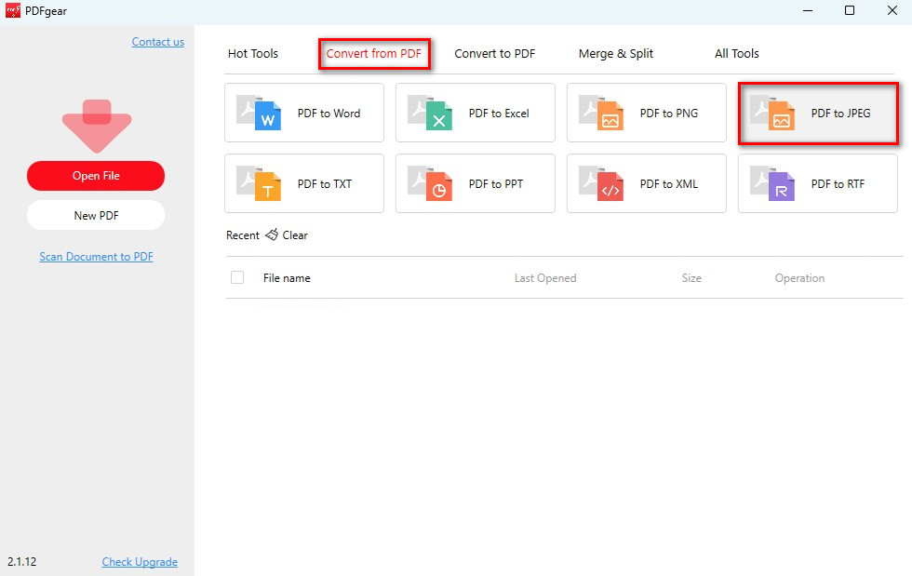Switch to the Hot Tools tab

(252, 53)
